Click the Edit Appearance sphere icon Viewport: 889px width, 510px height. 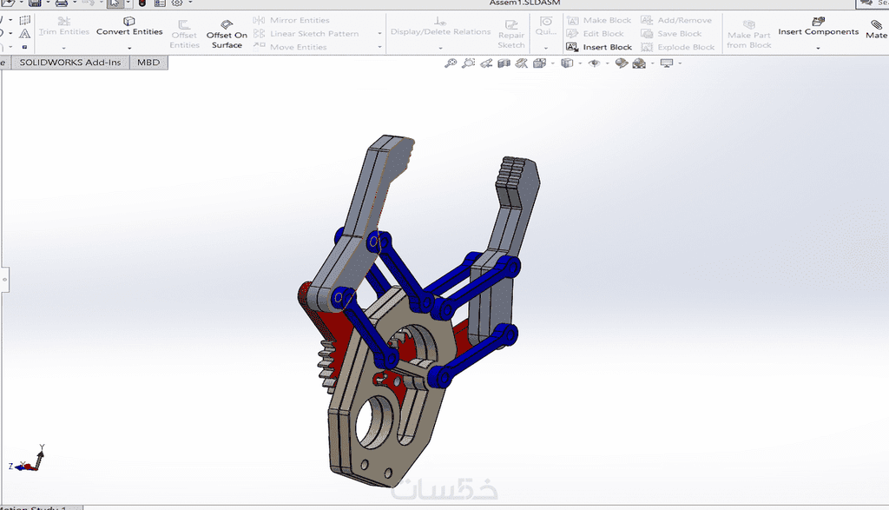click(x=622, y=63)
